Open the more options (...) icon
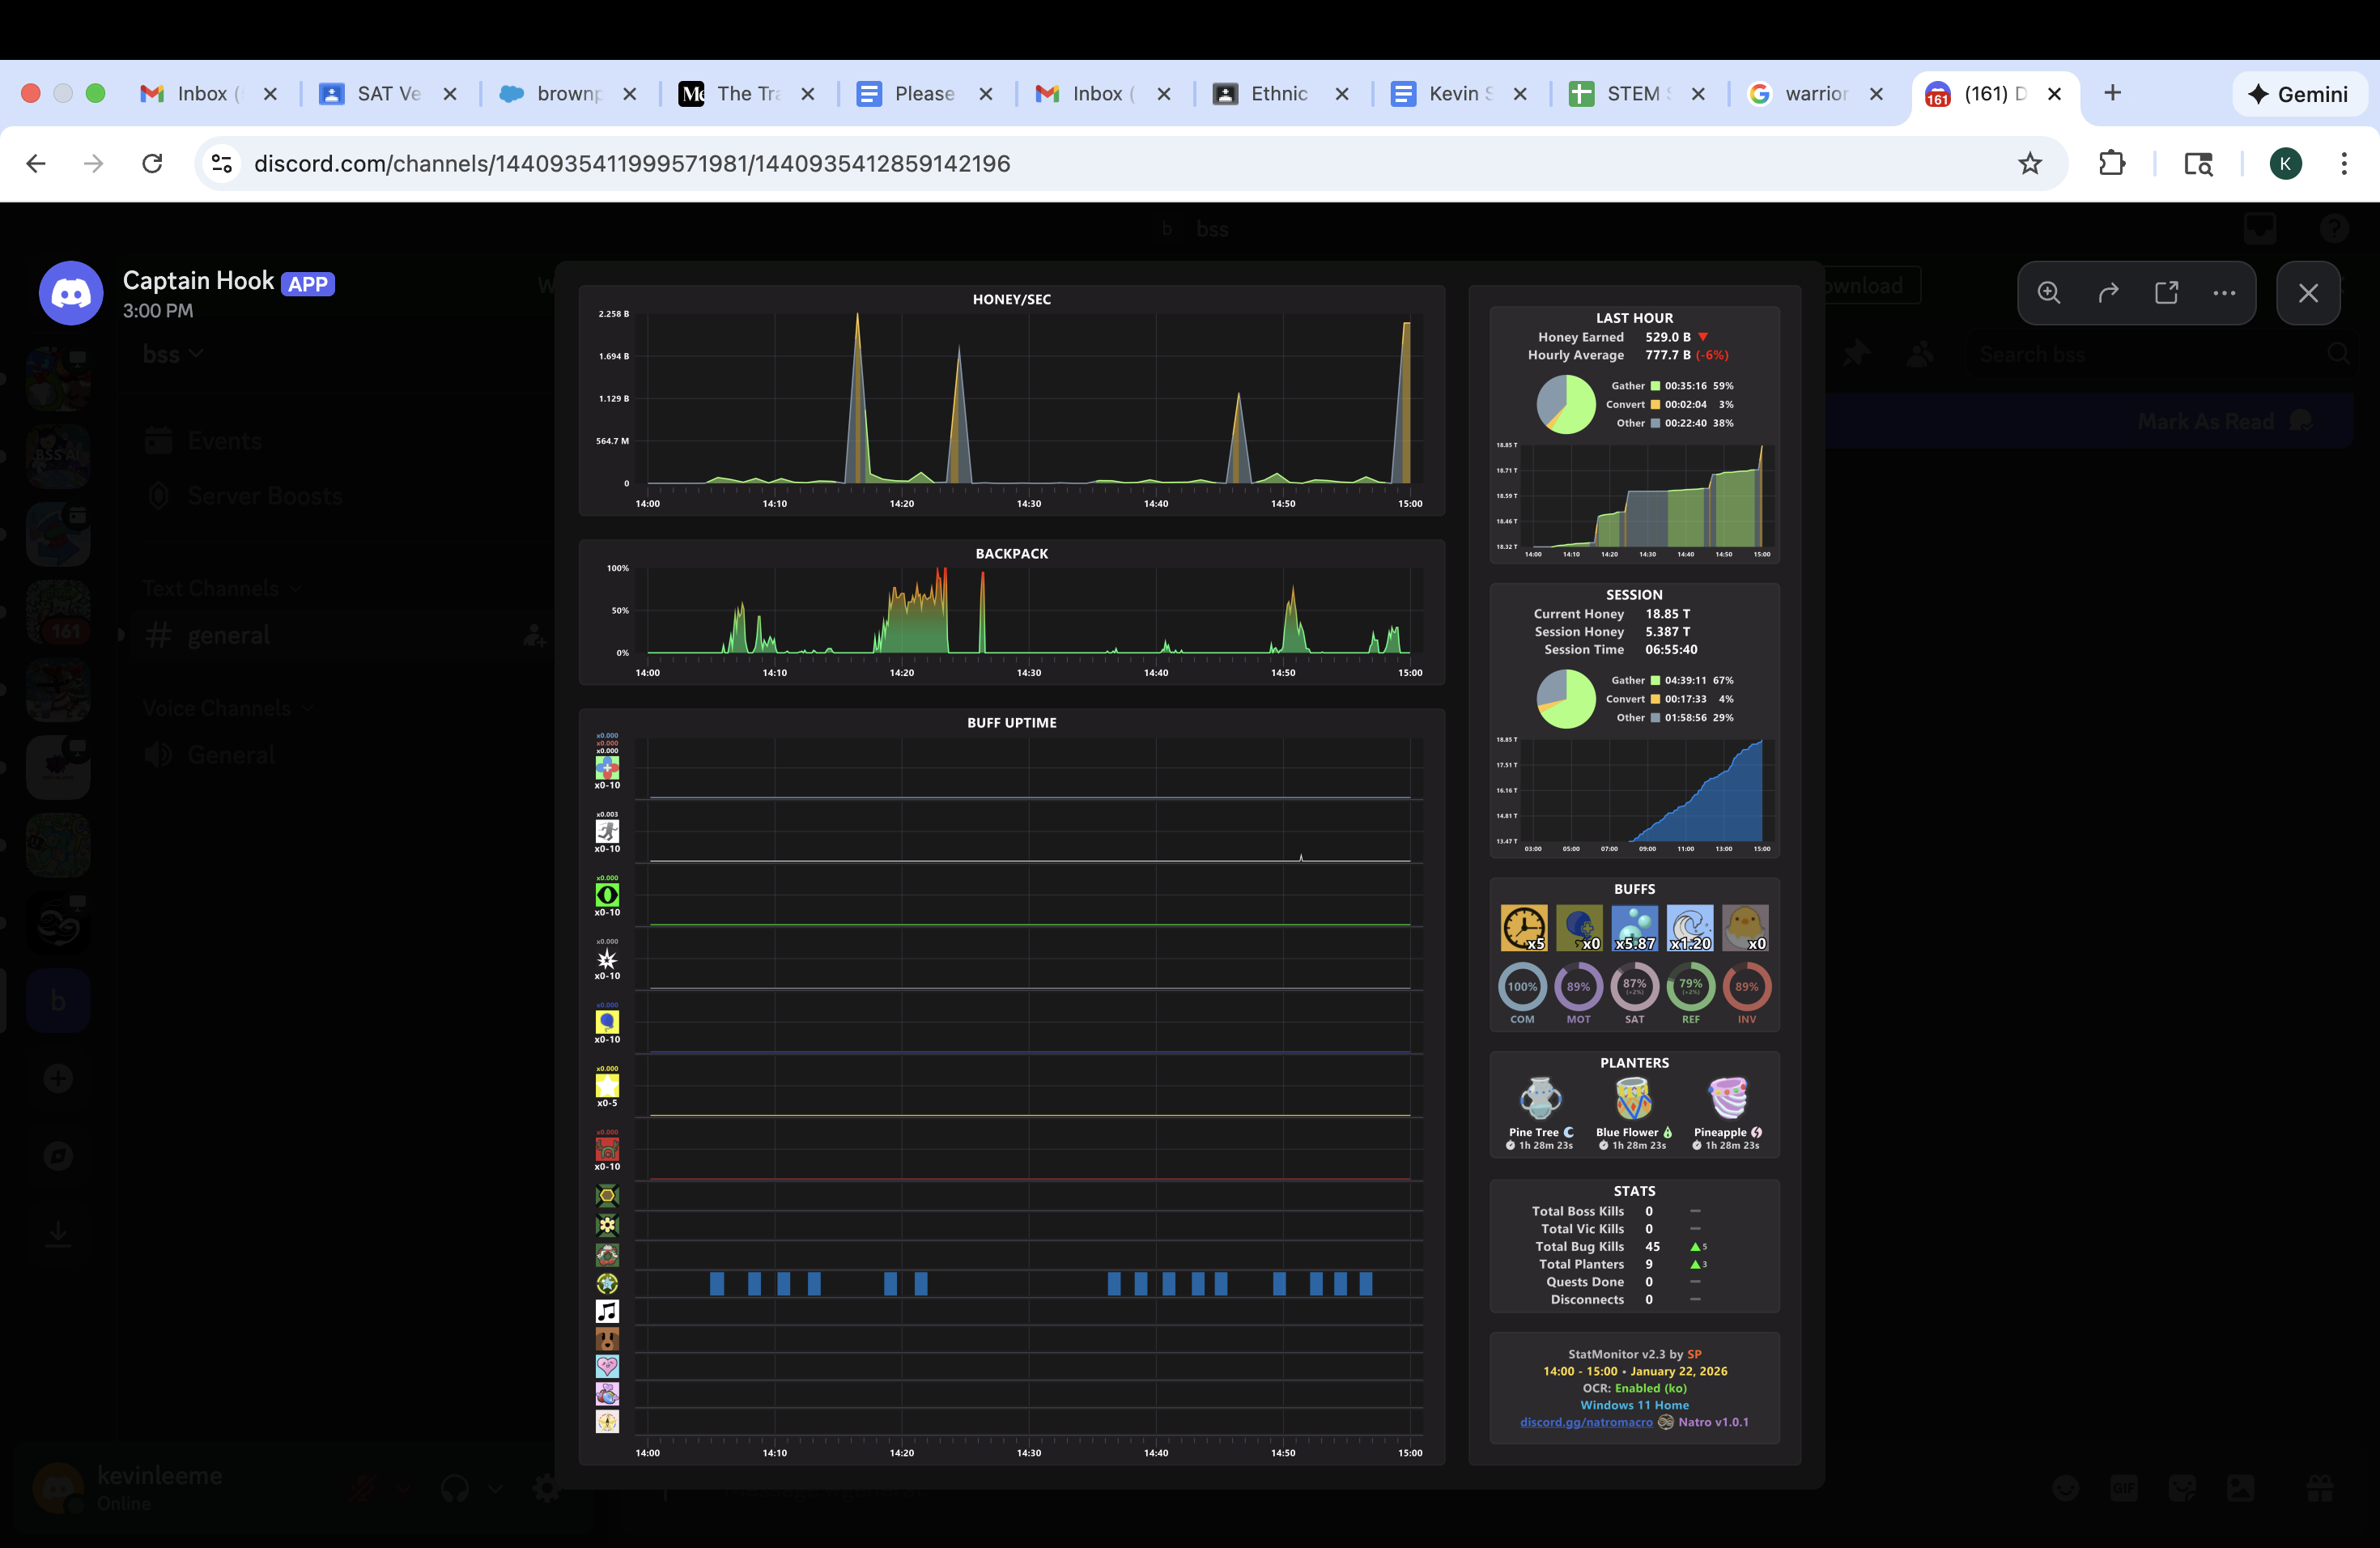The image size is (2380, 1548). click(2223, 292)
